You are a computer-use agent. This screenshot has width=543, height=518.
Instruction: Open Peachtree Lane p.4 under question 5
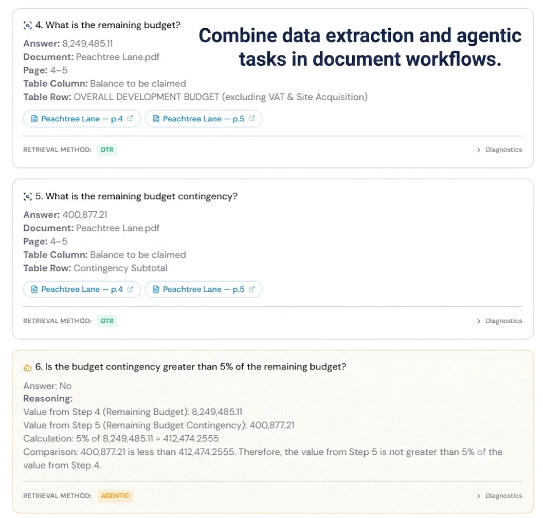point(82,289)
